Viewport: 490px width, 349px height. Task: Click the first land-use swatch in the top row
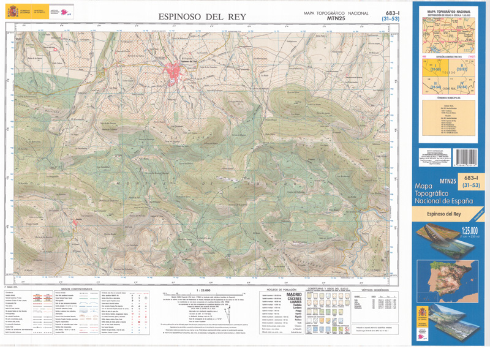[x=309, y=296]
